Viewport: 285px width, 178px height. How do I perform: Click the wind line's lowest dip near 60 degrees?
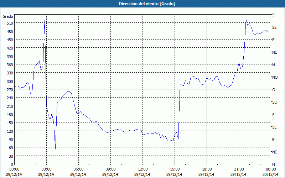(x=56, y=149)
